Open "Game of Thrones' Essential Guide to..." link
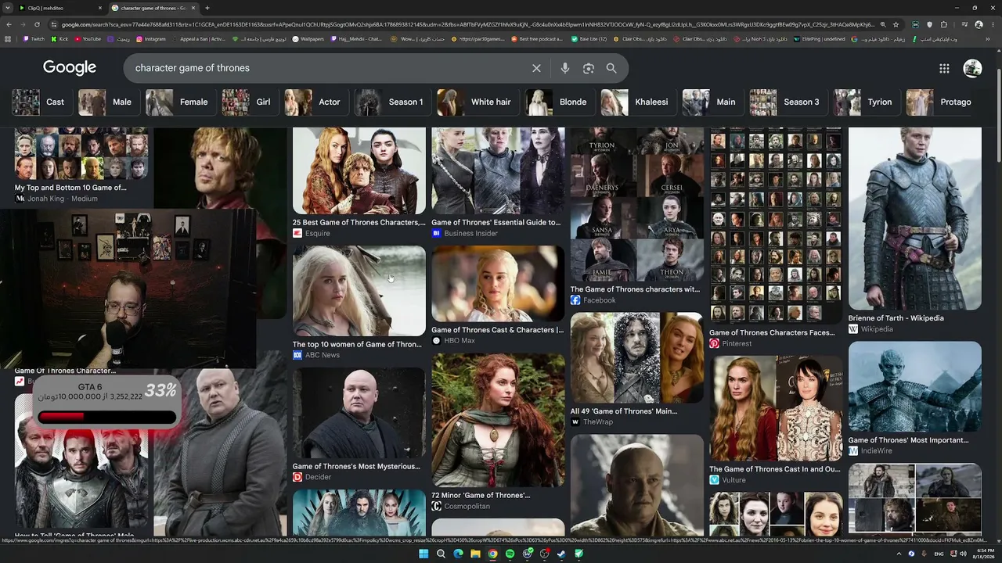The width and height of the screenshot is (1002, 563). click(x=496, y=222)
